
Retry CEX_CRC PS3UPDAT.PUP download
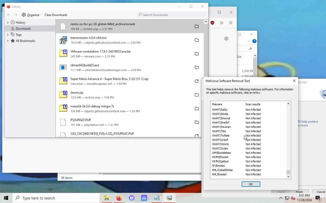197,136
